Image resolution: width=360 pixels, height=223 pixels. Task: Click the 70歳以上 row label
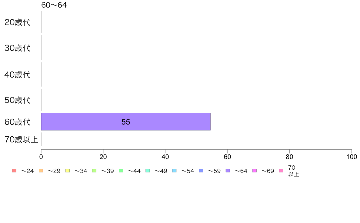pos(21,140)
